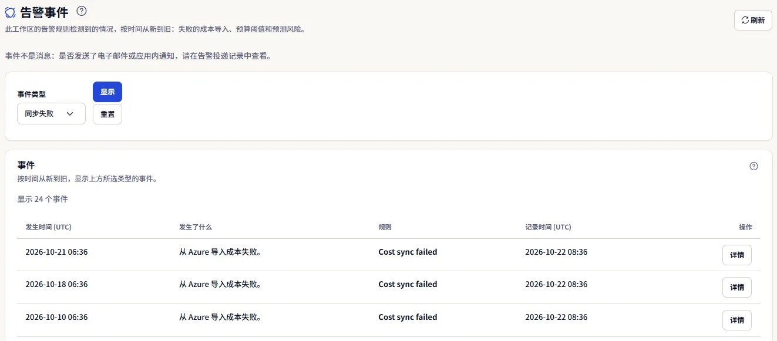Click recorded time 2026-10-22 08:36 in the 2026-10-18 row
Viewport: 777px width, 341px height.
point(556,285)
